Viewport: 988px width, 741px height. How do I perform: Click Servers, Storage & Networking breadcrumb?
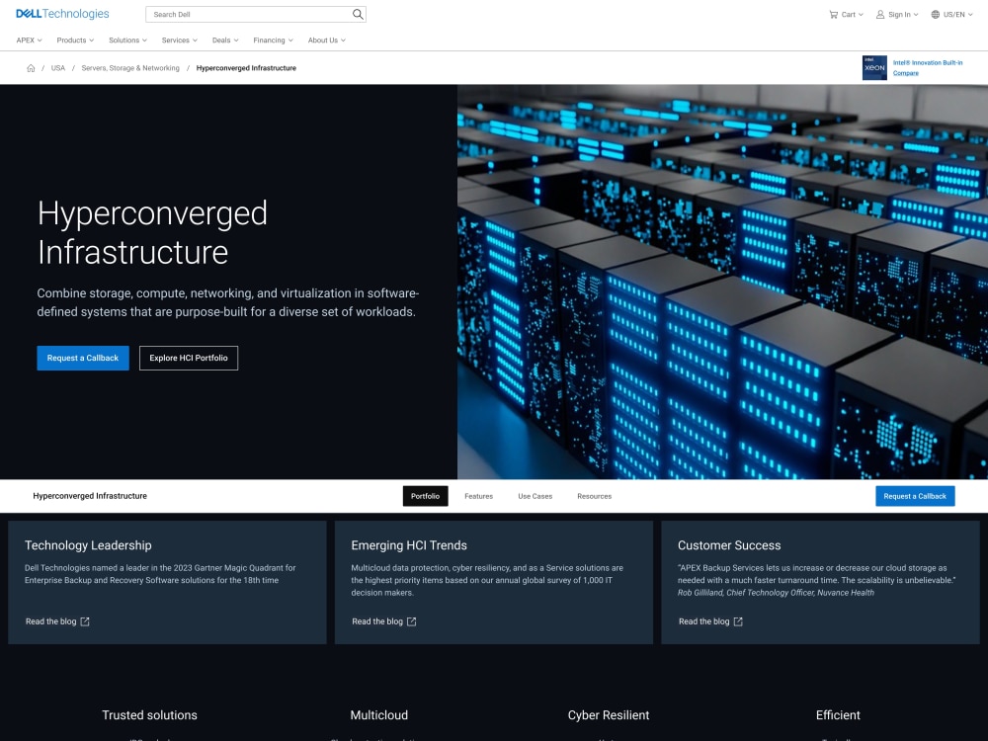[130, 68]
